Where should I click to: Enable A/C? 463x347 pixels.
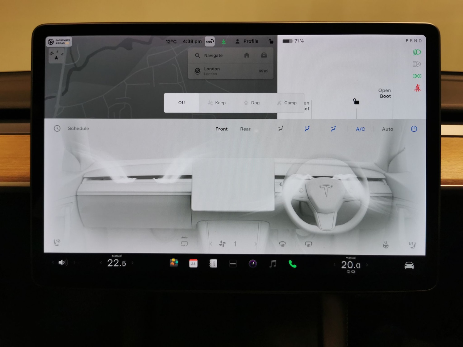360,129
